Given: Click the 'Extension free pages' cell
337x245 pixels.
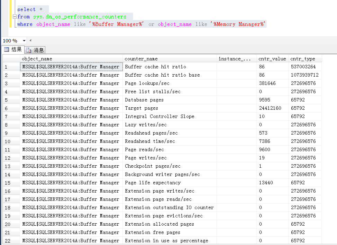Looking at the screenshot, I should 170,233.
